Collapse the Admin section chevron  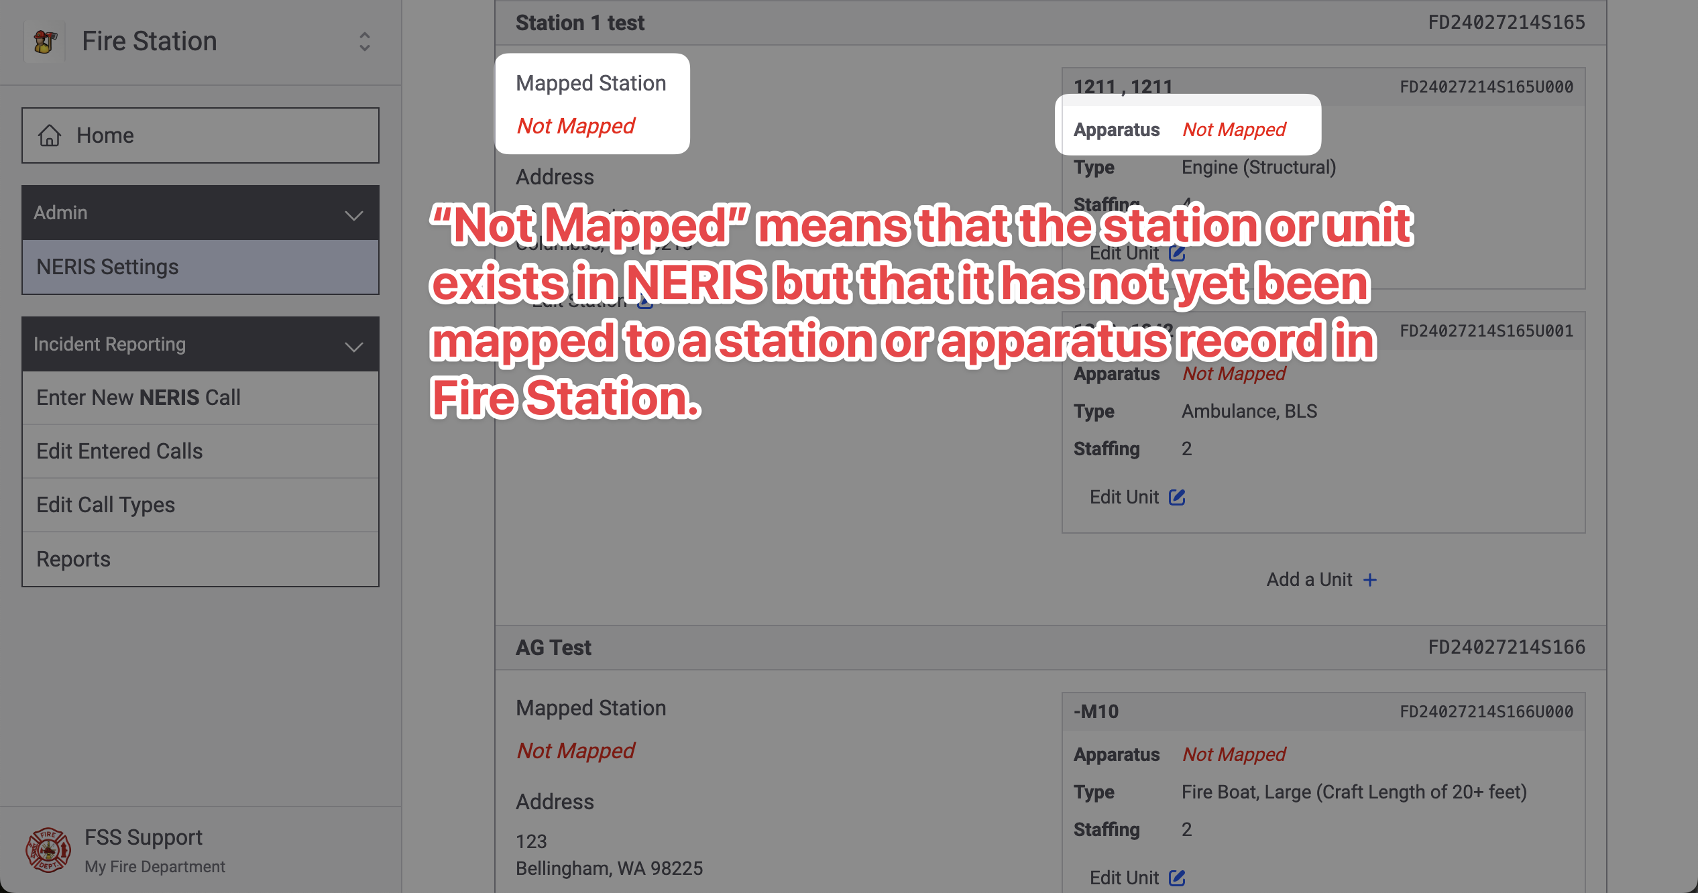point(353,215)
